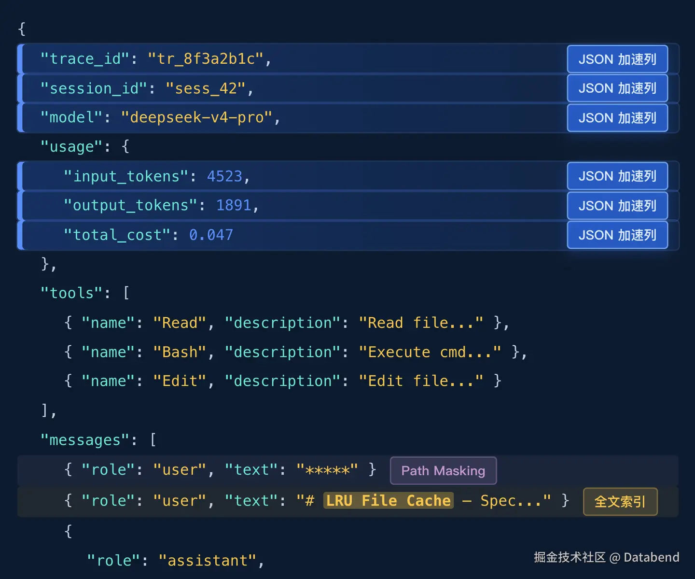Click the "assistant" role value

click(x=207, y=561)
